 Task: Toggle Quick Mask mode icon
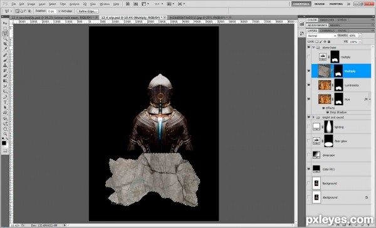coord(5,151)
